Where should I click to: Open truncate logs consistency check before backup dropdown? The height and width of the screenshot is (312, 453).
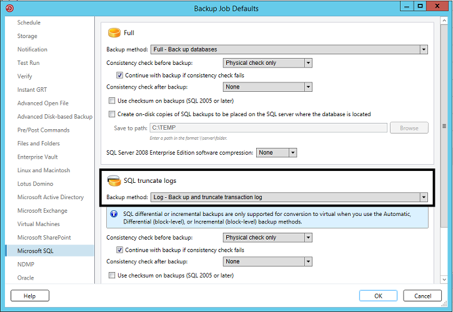267,238
